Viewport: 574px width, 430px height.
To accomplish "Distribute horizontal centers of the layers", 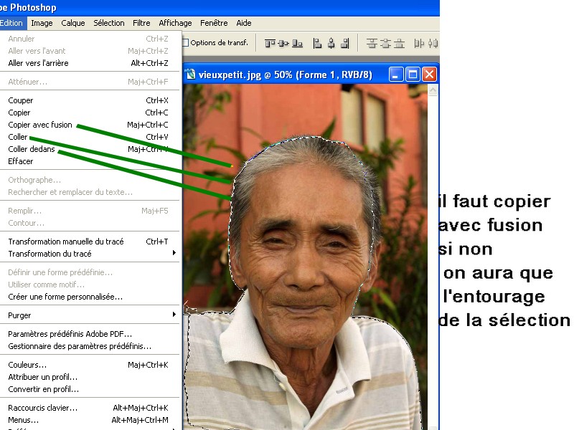I will point(433,44).
